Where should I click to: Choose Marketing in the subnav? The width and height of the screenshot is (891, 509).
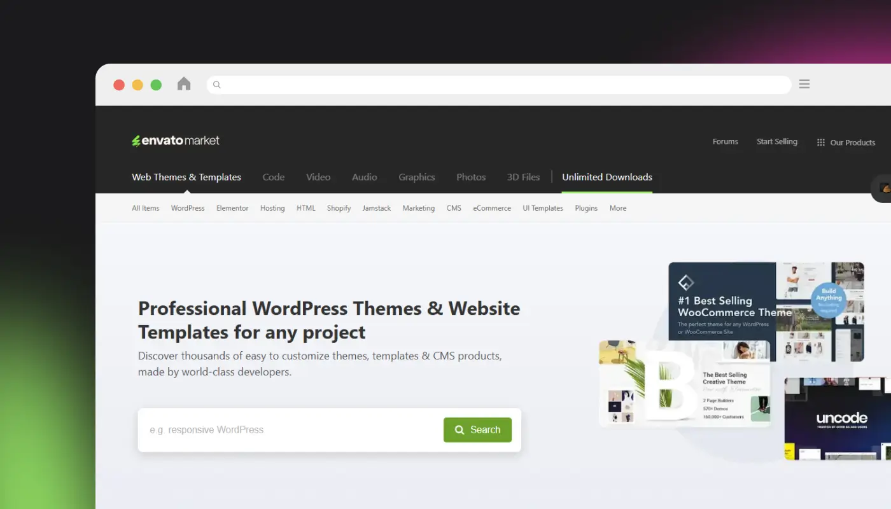(419, 208)
